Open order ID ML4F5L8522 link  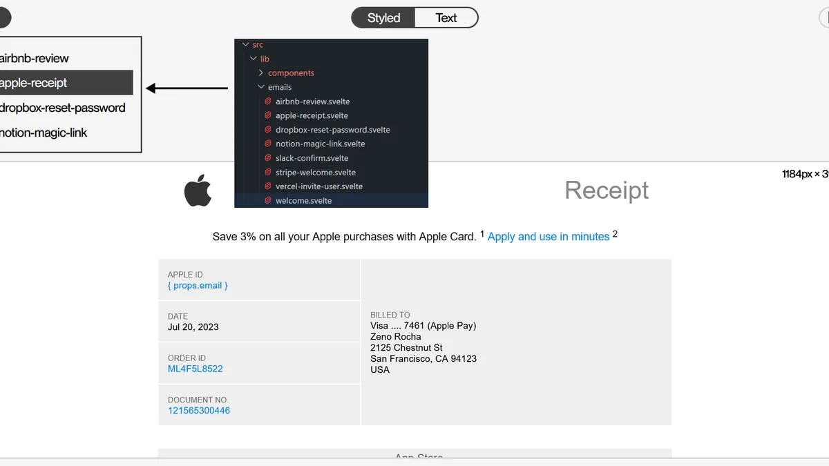196,369
